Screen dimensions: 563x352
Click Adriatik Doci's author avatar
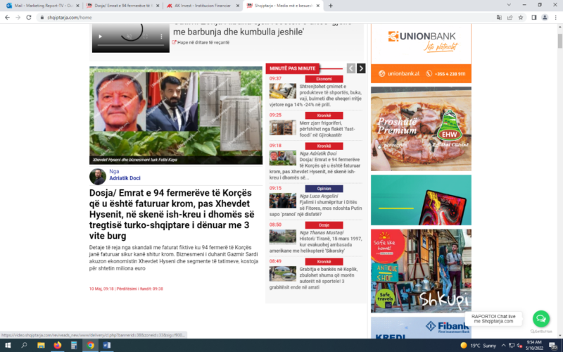click(97, 177)
